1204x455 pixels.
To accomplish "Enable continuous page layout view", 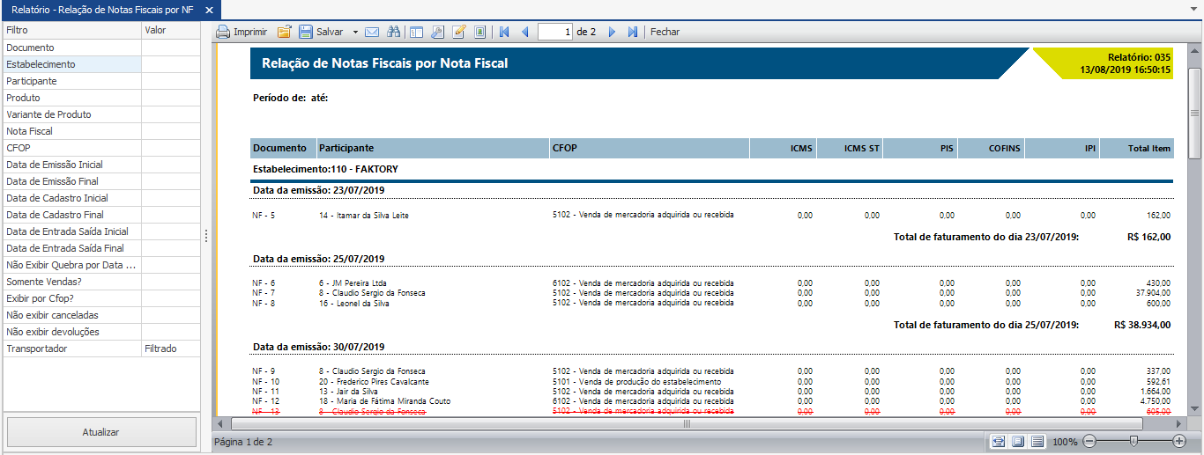I will point(1037,441).
